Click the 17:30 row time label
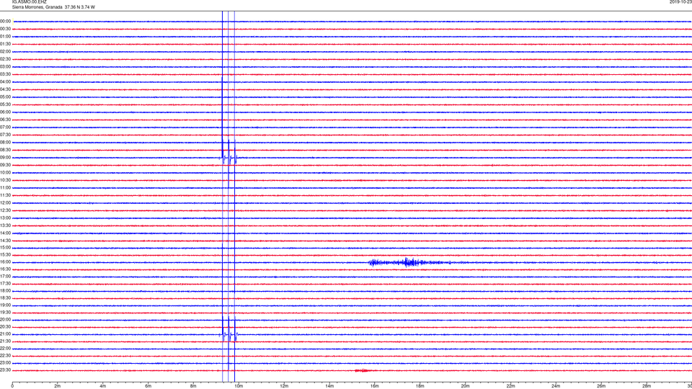 point(5,284)
